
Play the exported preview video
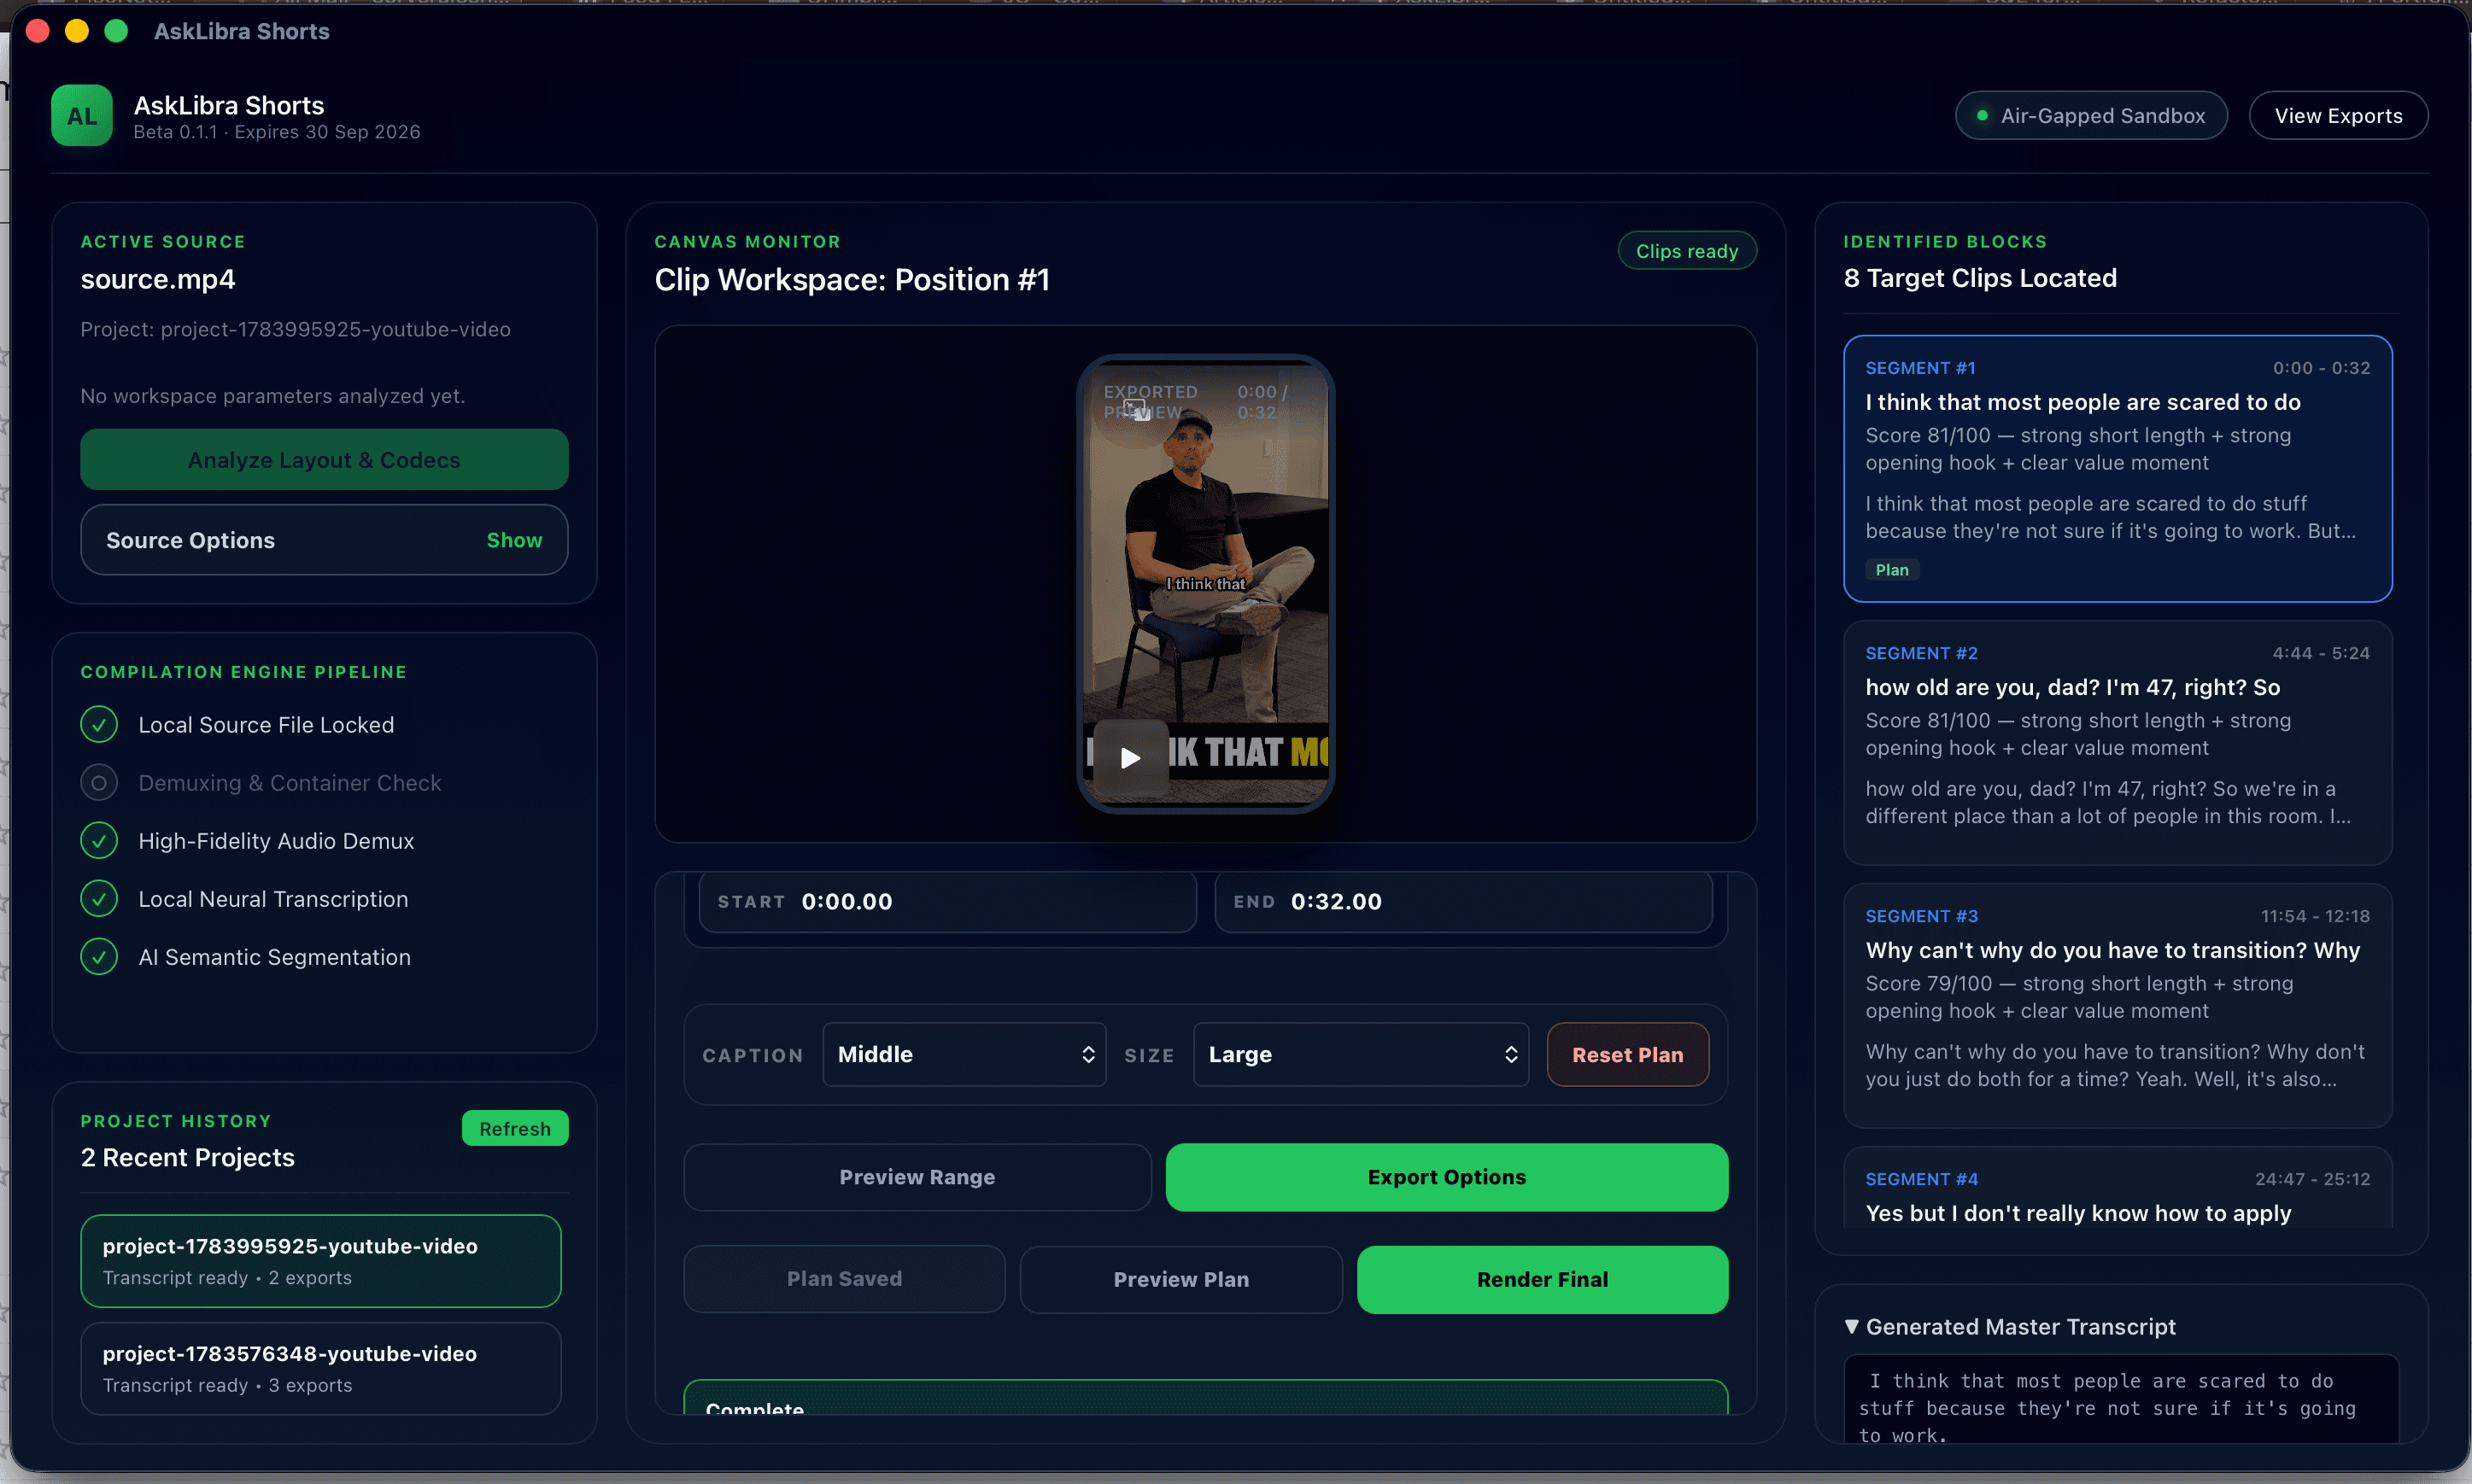click(1129, 757)
